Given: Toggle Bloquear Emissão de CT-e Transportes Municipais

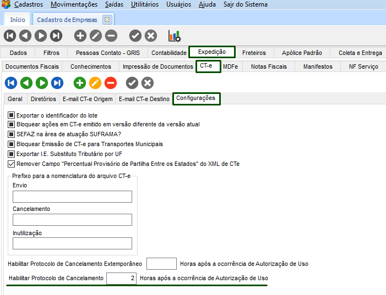Looking at the screenshot, I should point(11,144).
